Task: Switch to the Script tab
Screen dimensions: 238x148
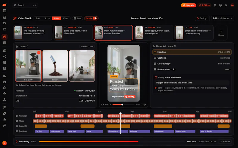Action: (x=47, y=18)
